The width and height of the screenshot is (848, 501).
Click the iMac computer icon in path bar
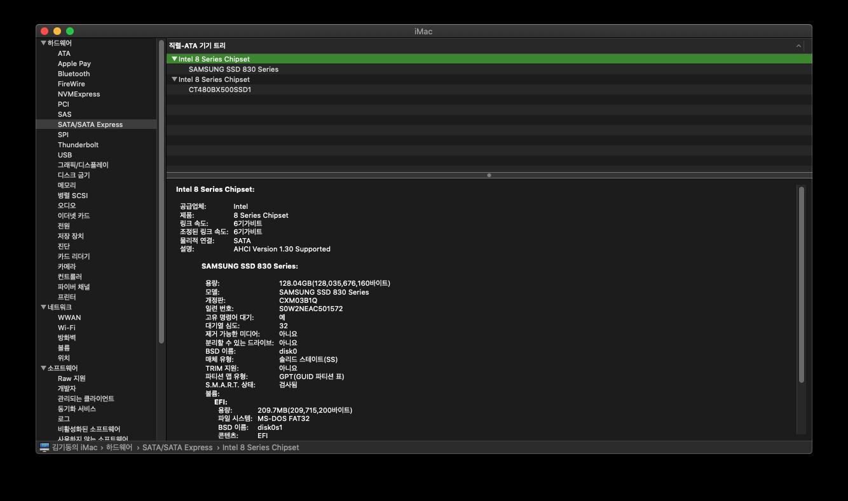[44, 448]
